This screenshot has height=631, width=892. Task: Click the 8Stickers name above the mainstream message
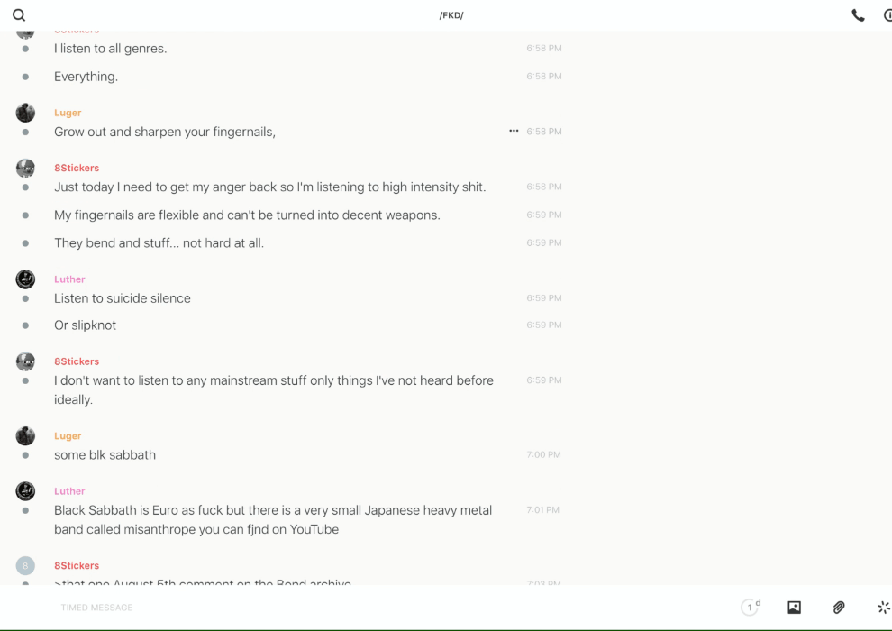[77, 361]
